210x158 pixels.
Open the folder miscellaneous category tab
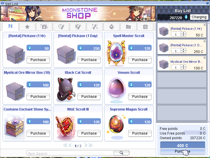[x=128, y=27]
